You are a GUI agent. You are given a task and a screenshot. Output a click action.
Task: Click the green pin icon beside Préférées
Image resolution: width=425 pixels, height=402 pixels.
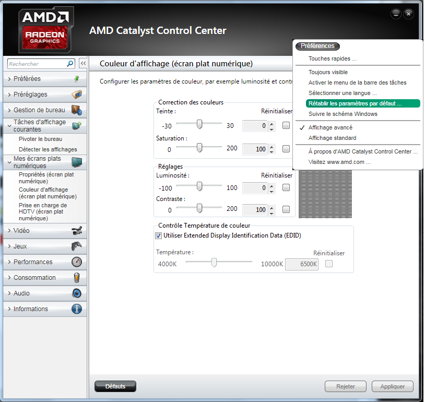pyautogui.click(x=77, y=79)
